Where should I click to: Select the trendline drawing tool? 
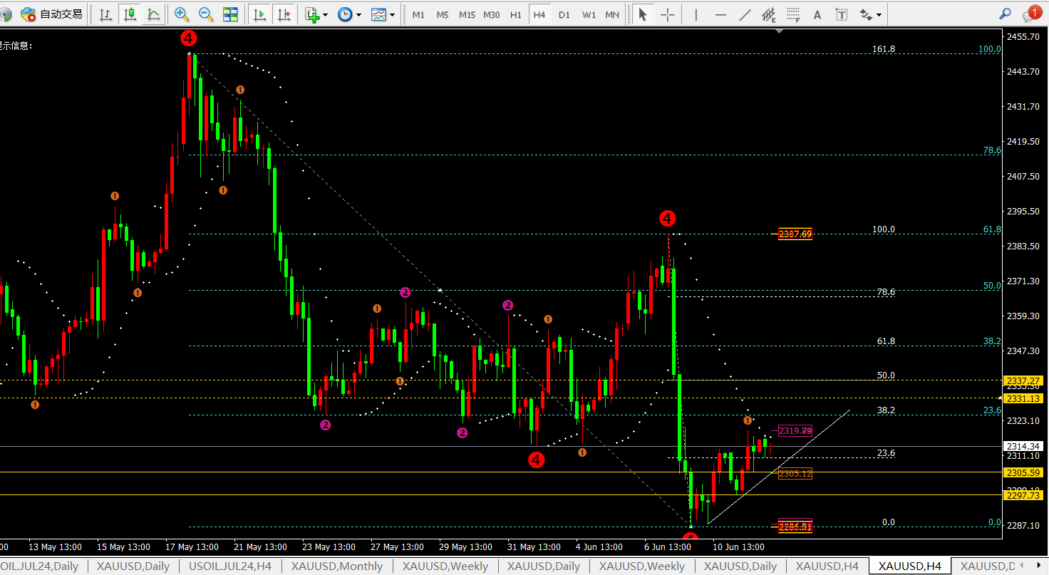coord(745,14)
